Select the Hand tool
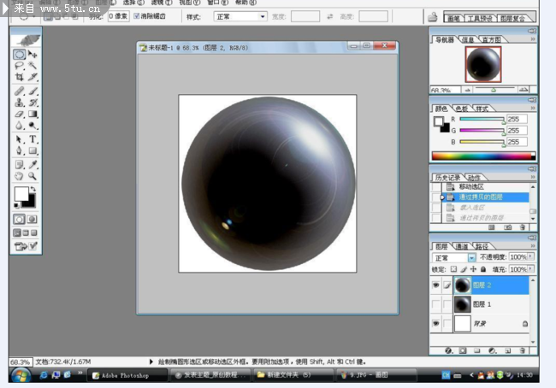The width and height of the screenshot is (556, 388). [x=19, y=175]
